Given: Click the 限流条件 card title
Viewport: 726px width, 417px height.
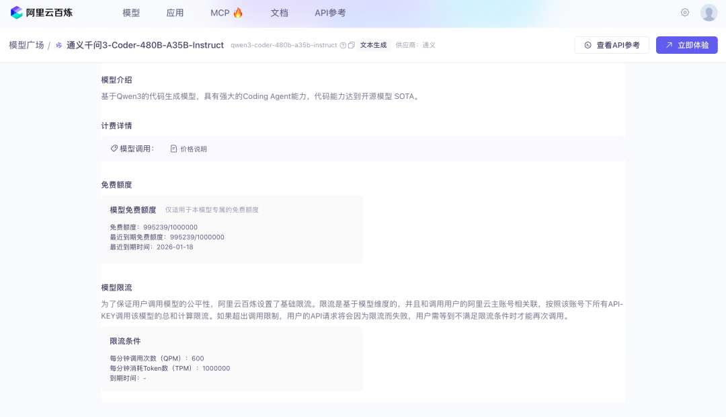Looking at the screenshot, I should click(125, 341).
